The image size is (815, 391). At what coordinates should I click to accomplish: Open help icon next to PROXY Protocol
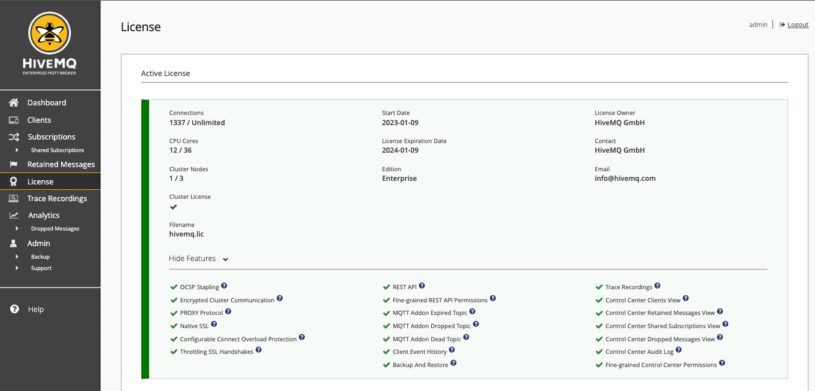pos(228,312)
